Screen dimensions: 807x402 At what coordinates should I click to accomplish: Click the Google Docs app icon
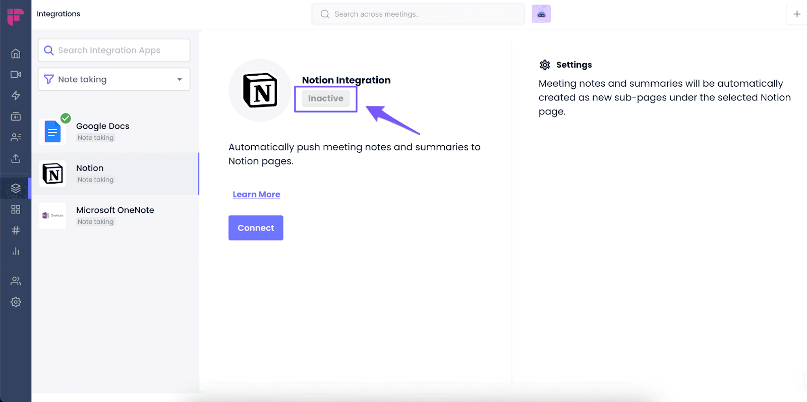[52, 132]
